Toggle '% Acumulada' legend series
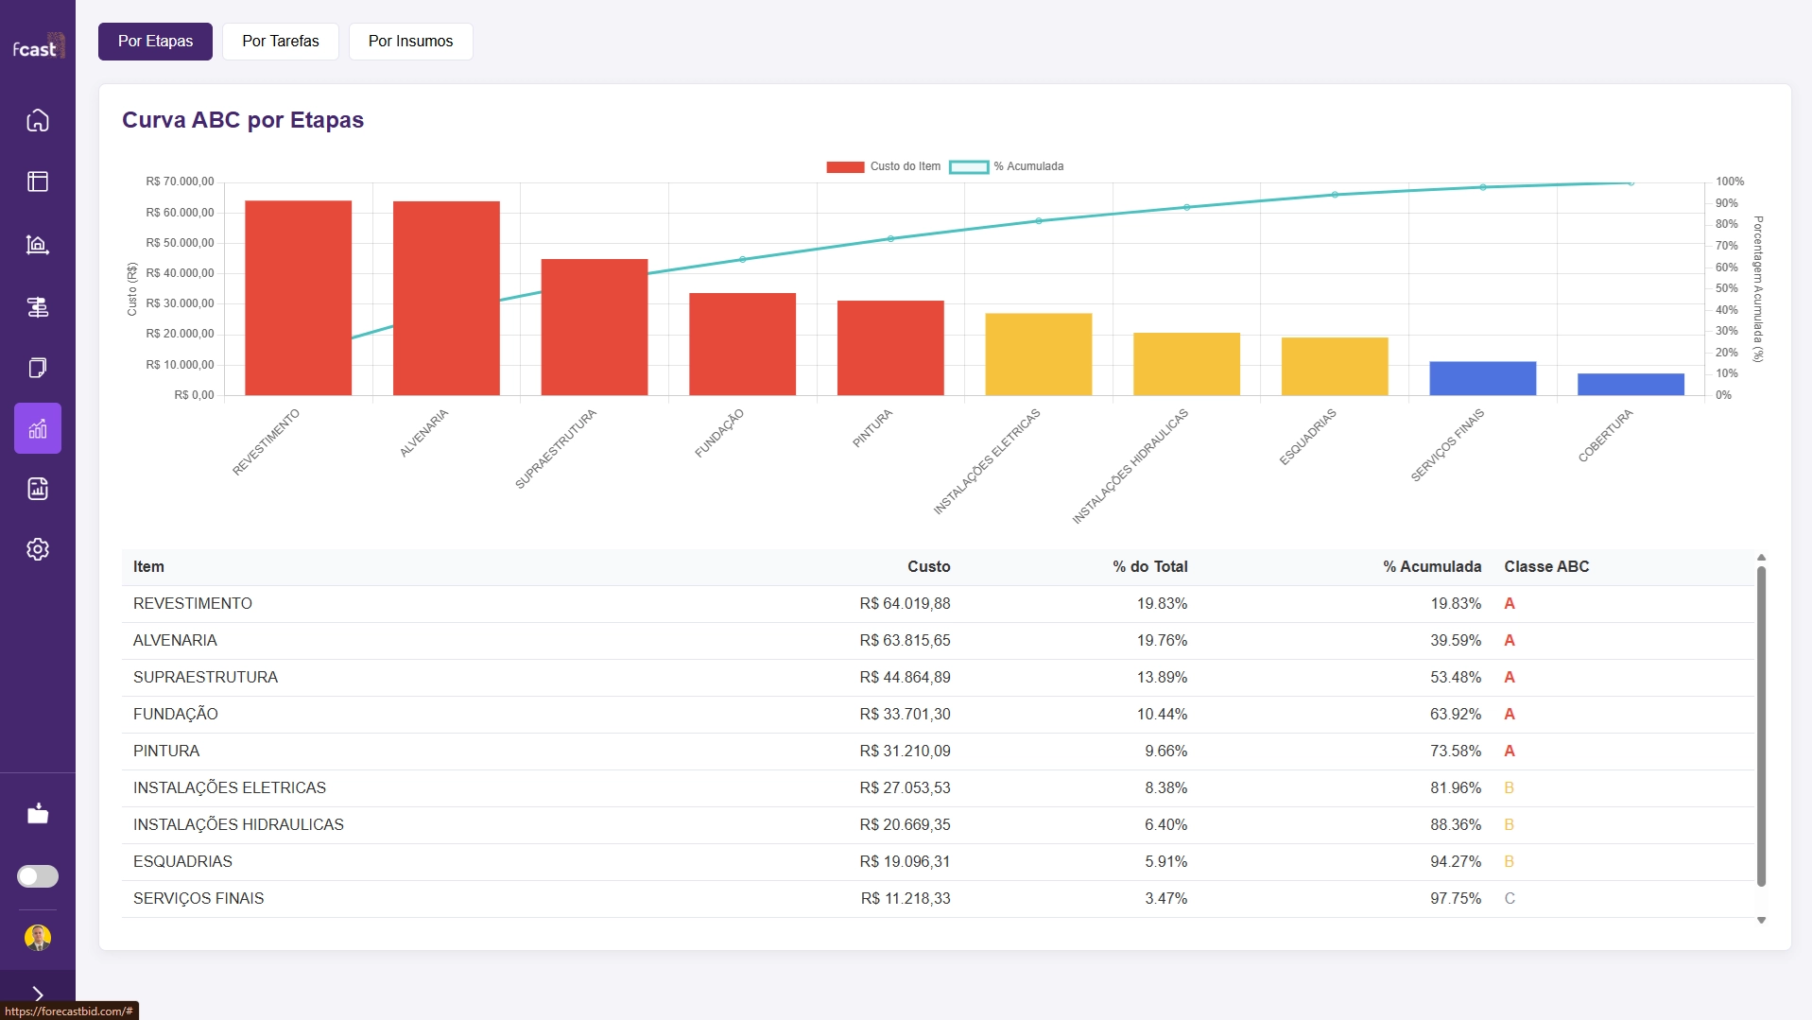Viewport: 1812px width, 1020px height. point(1007,166)
